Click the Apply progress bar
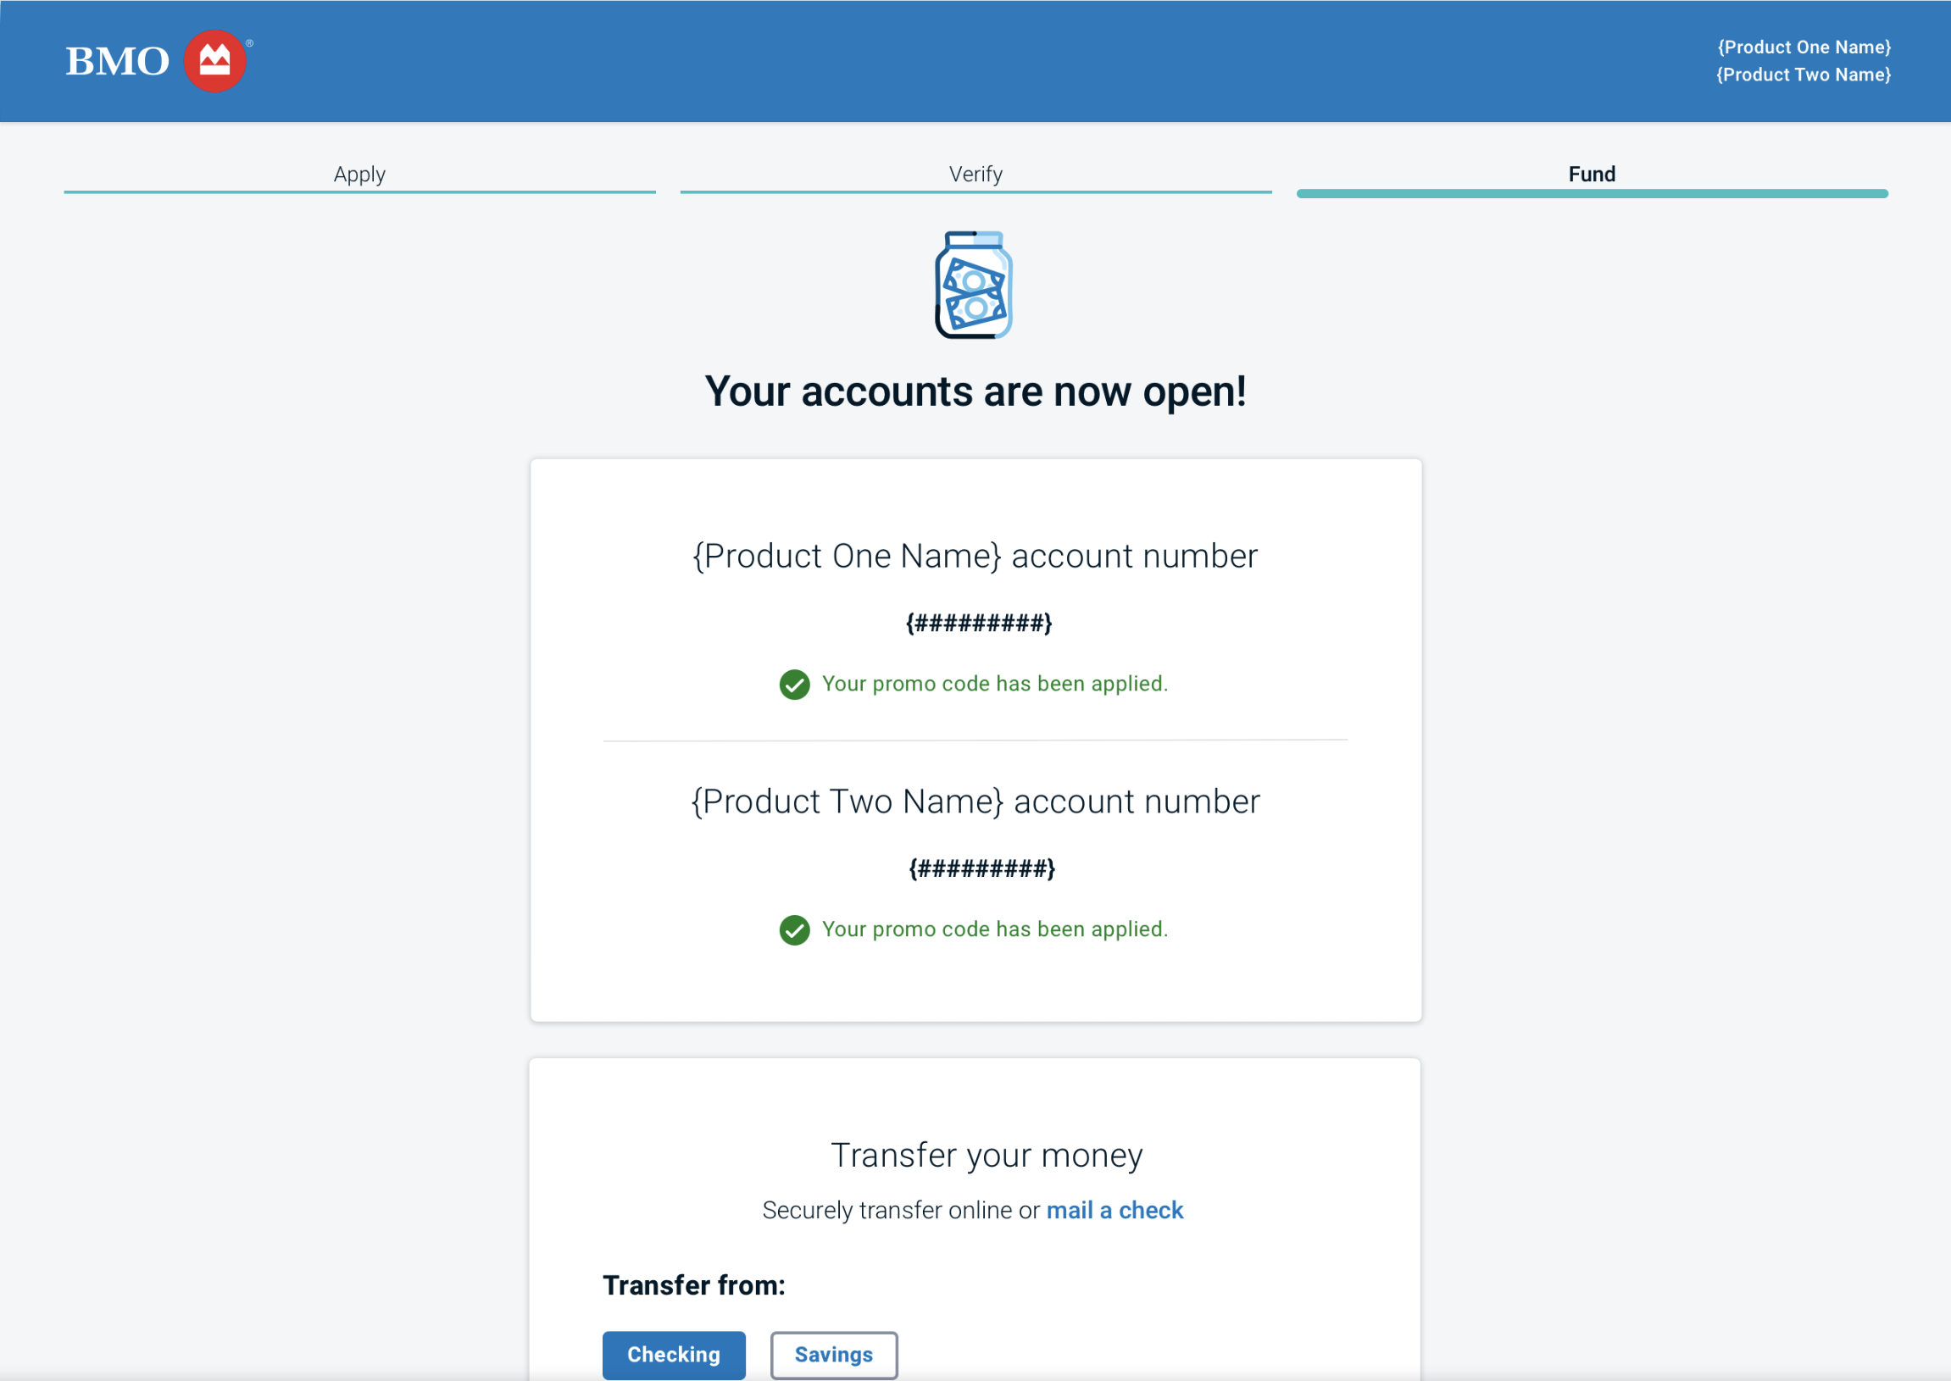This screenshot has height=1381, width=1951. pyautogui.click(x=359, y=193)
